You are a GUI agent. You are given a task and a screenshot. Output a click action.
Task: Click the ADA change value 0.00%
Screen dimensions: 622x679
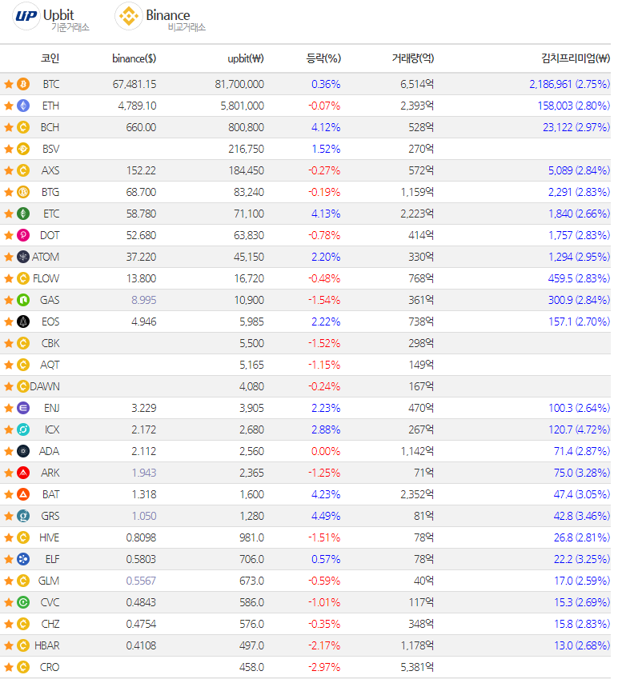[326, 451]
